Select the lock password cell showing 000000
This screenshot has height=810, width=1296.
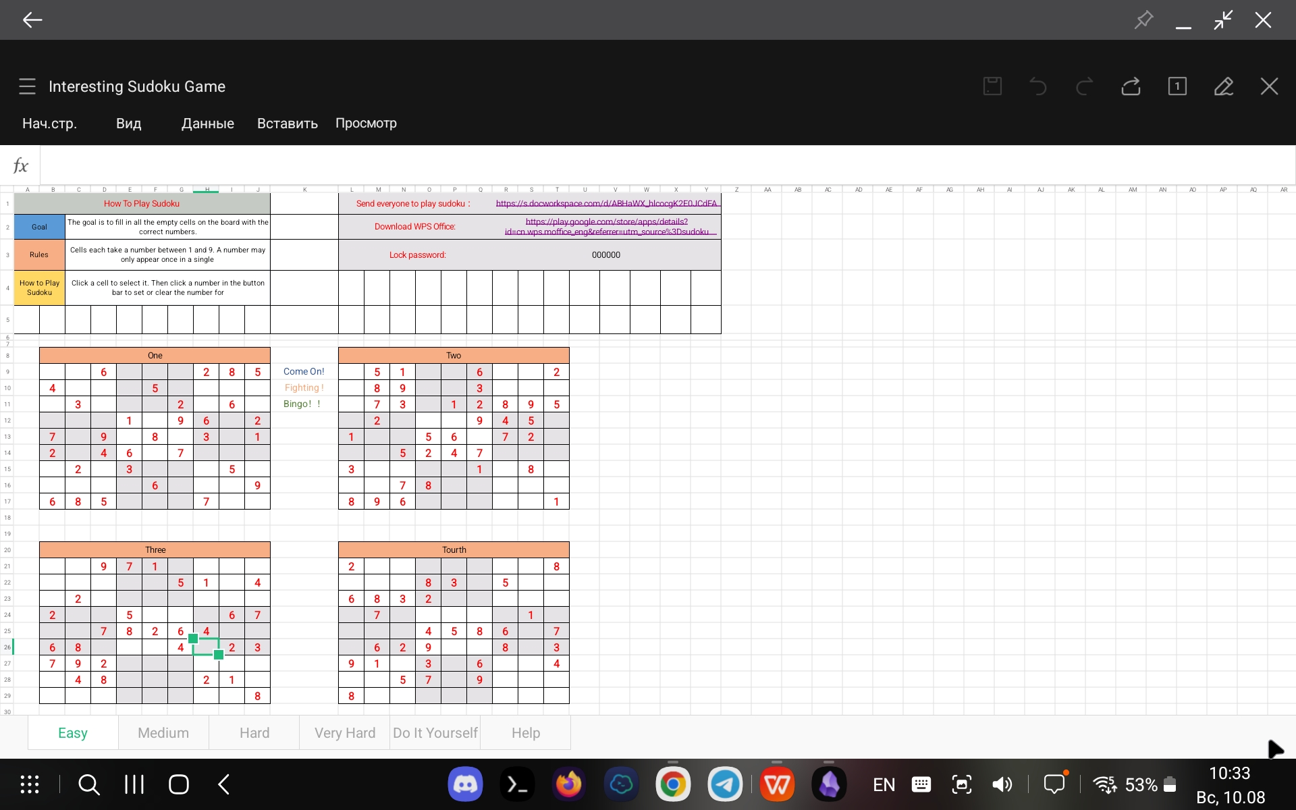(605, 254)
